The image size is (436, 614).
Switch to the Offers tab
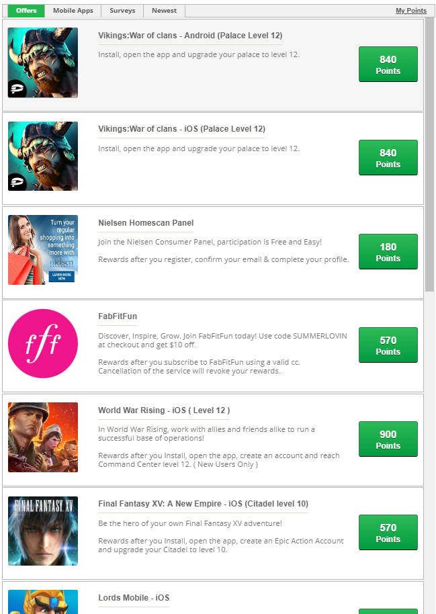[x=26, y=11]
